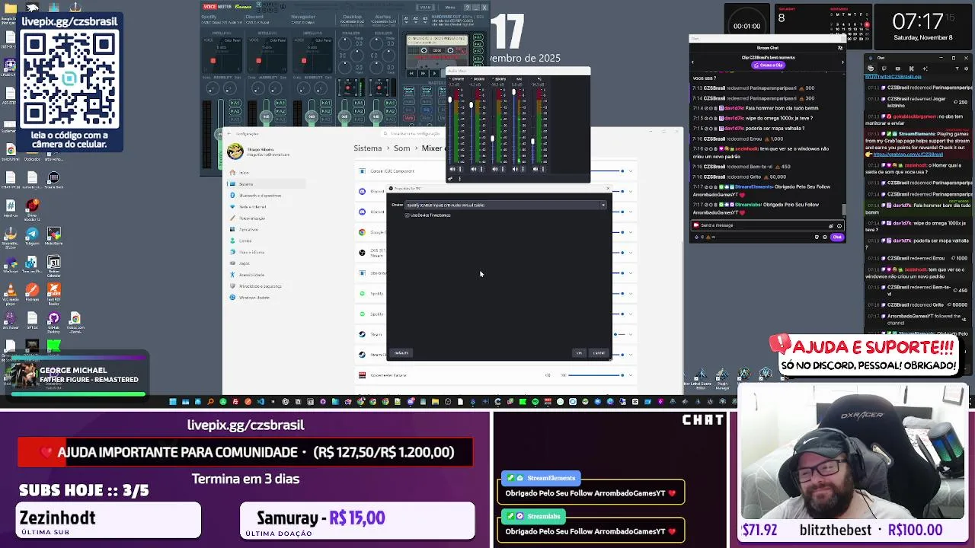Open chat settings gear in Stream Chat

tap(825, 237)
